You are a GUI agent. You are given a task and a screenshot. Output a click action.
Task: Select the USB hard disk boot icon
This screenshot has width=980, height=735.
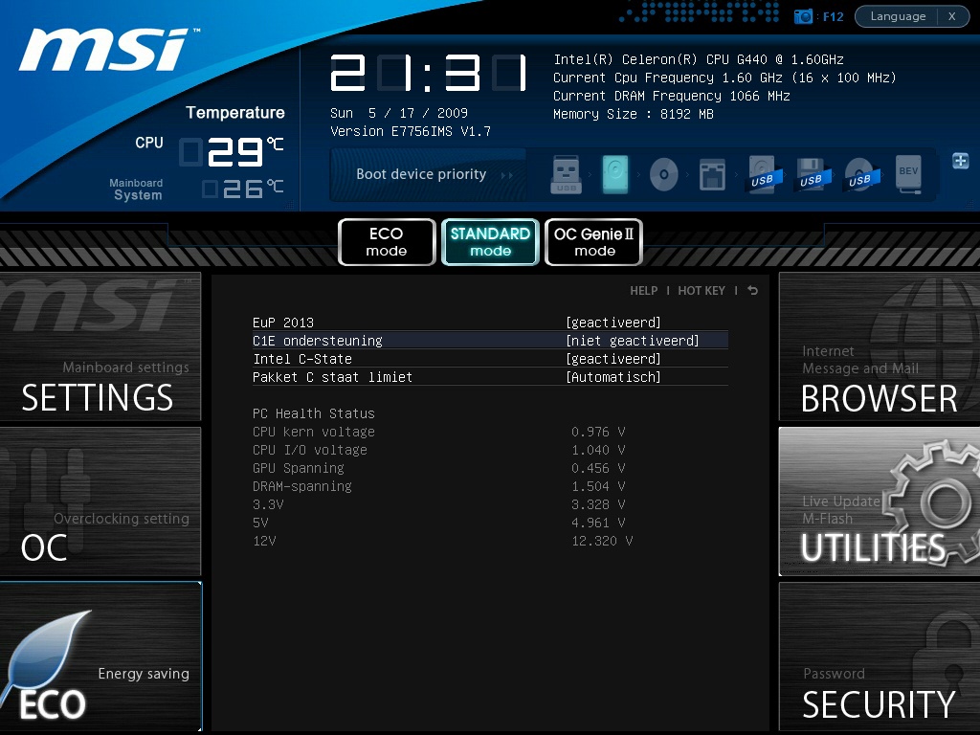763,174
